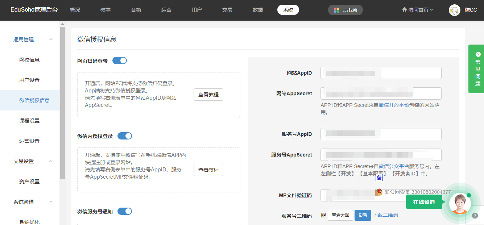
Task: Open the online consultant avatar
Action: point(460,204)
